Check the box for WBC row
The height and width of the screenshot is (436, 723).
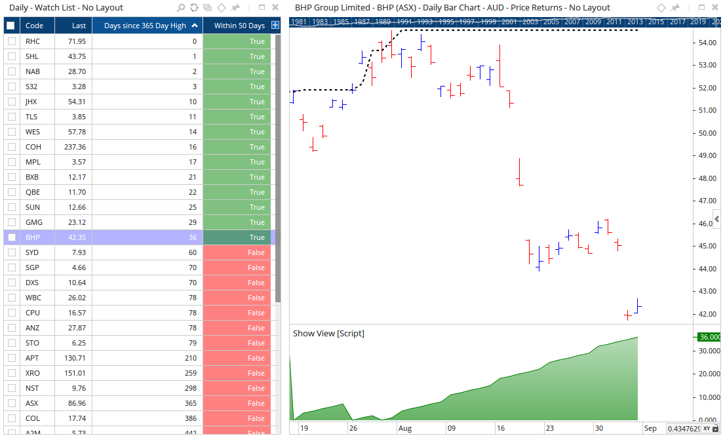tap(12, 298)
